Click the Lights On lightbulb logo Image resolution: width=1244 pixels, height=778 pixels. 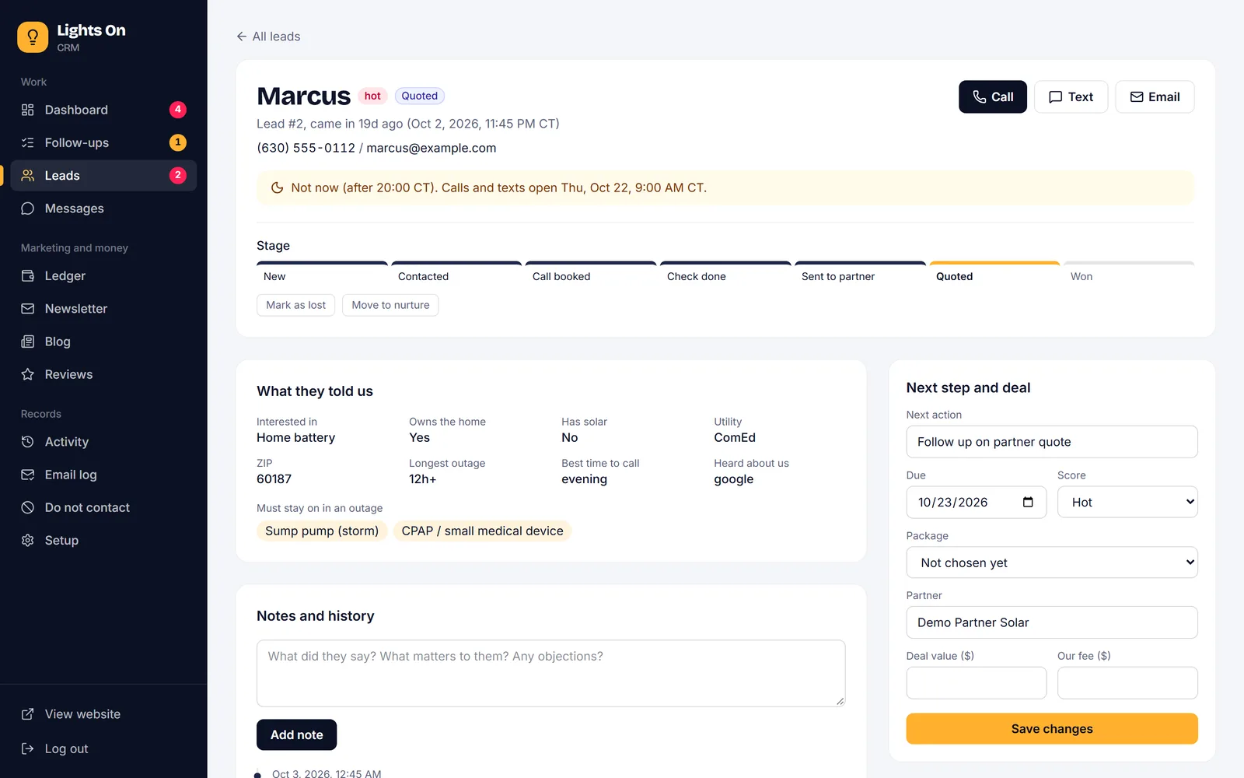tap(33, 37)
